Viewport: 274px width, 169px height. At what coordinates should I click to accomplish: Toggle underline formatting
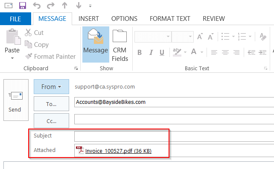pos(162,52)
